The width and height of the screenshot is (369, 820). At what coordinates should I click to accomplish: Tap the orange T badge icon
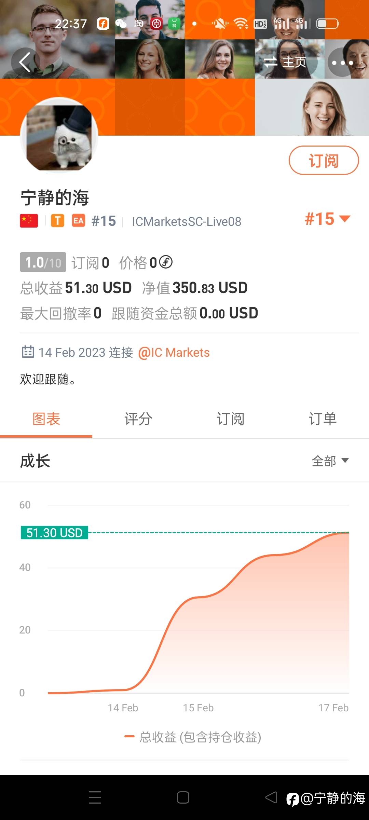pyautogui.click(x=58, y=221)
